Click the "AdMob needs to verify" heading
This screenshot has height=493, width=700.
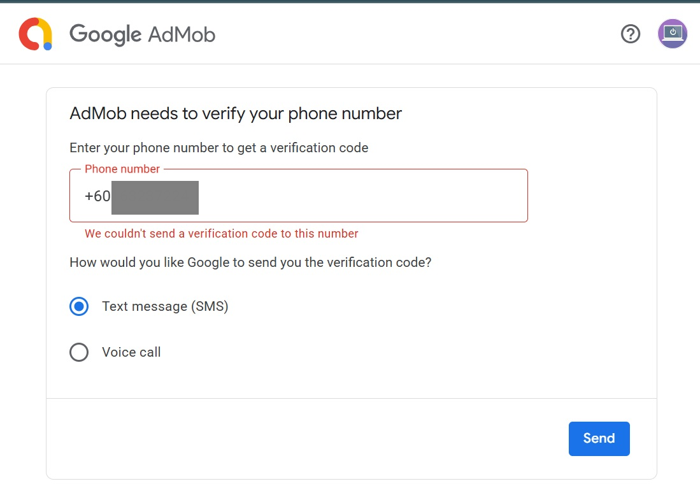(236, 114)
